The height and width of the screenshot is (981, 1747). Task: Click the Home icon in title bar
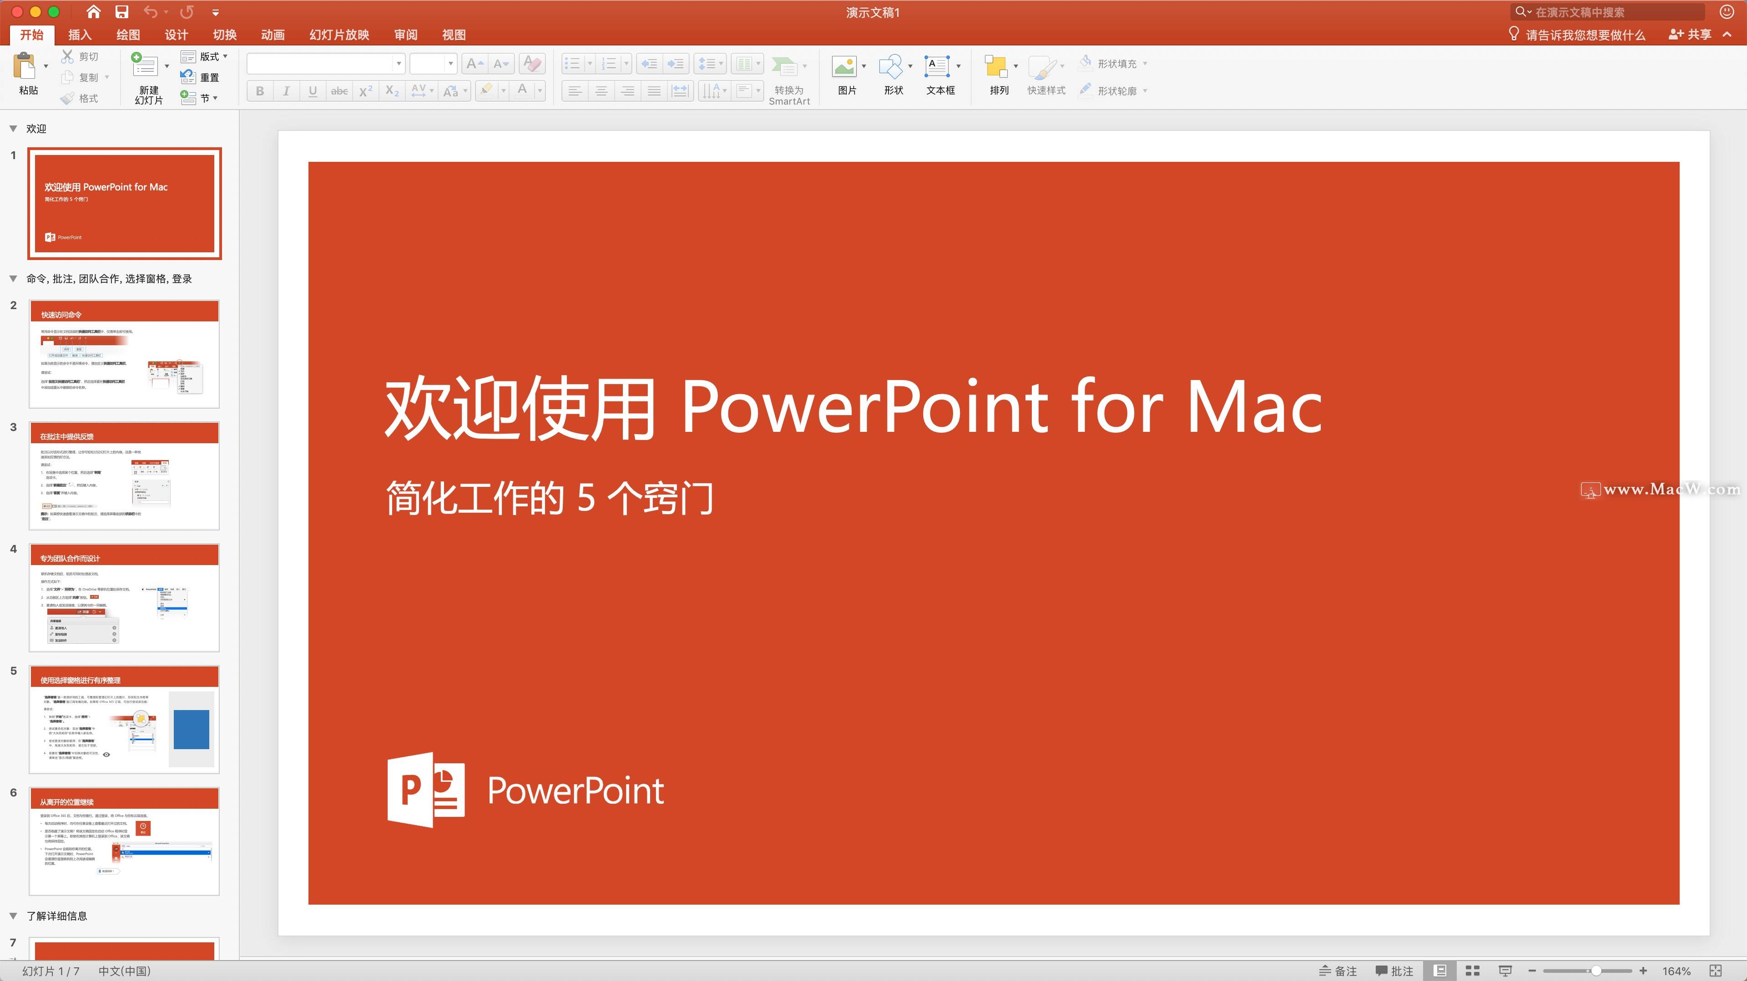click(x=94, y=11)
